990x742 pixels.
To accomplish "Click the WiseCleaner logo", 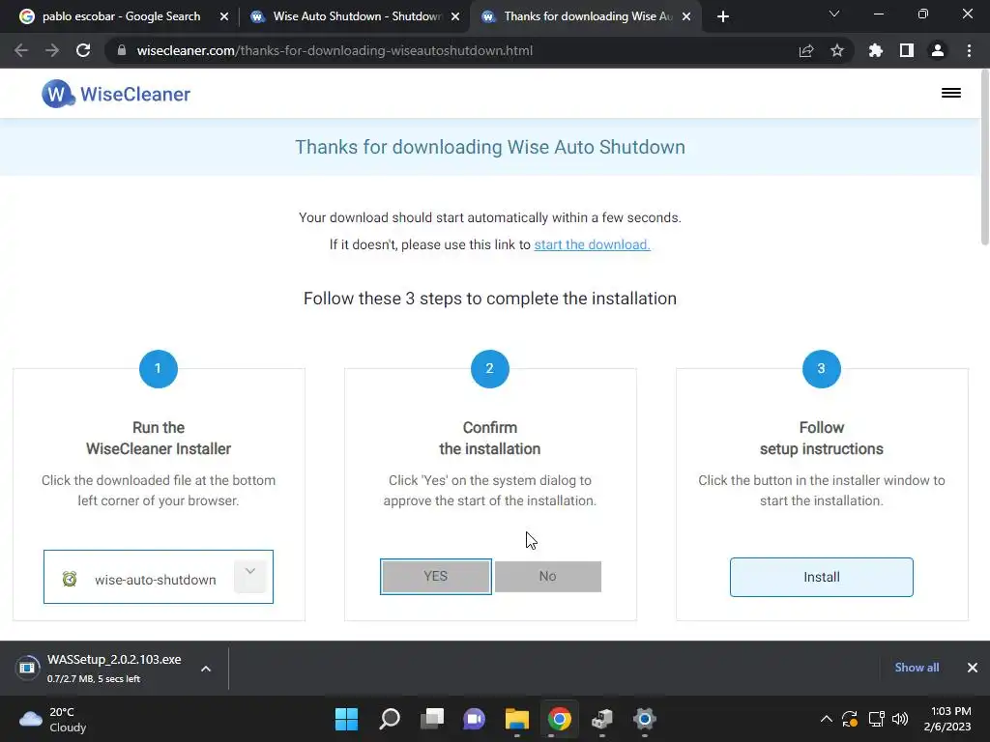I will 116,94.
